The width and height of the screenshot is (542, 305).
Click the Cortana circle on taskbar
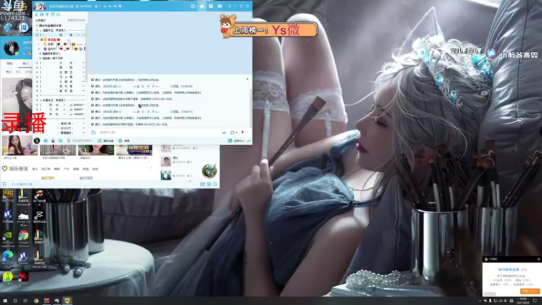pyautogui.click(x=15, y=301)
